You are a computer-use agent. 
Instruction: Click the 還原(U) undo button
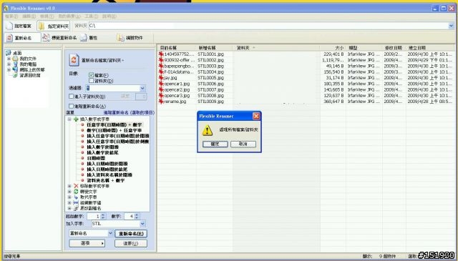coord(131,243)
